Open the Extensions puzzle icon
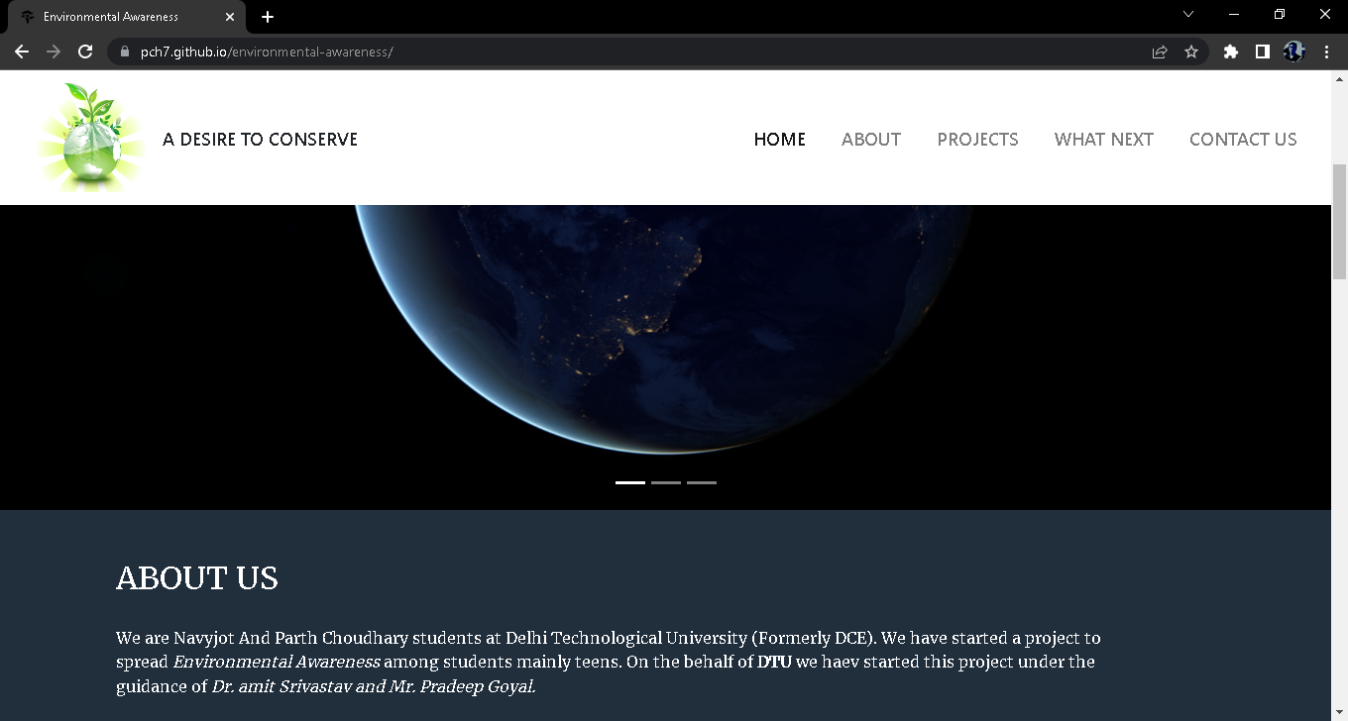This screenshot has width=1348, height=721. pos(1231,51)
